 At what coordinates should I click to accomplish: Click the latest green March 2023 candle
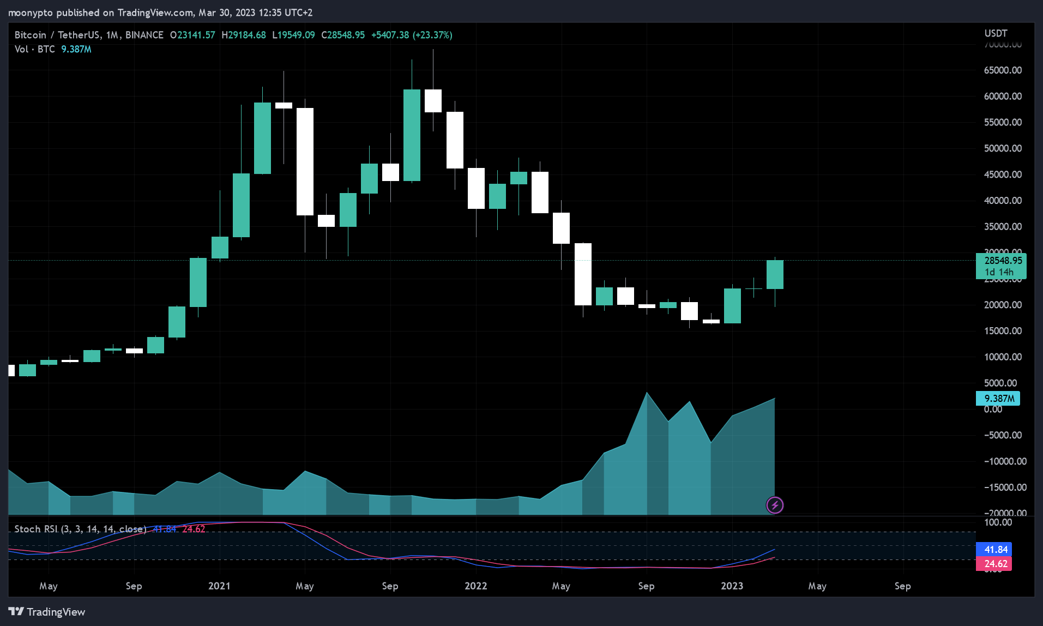click(x=775, y=274)
